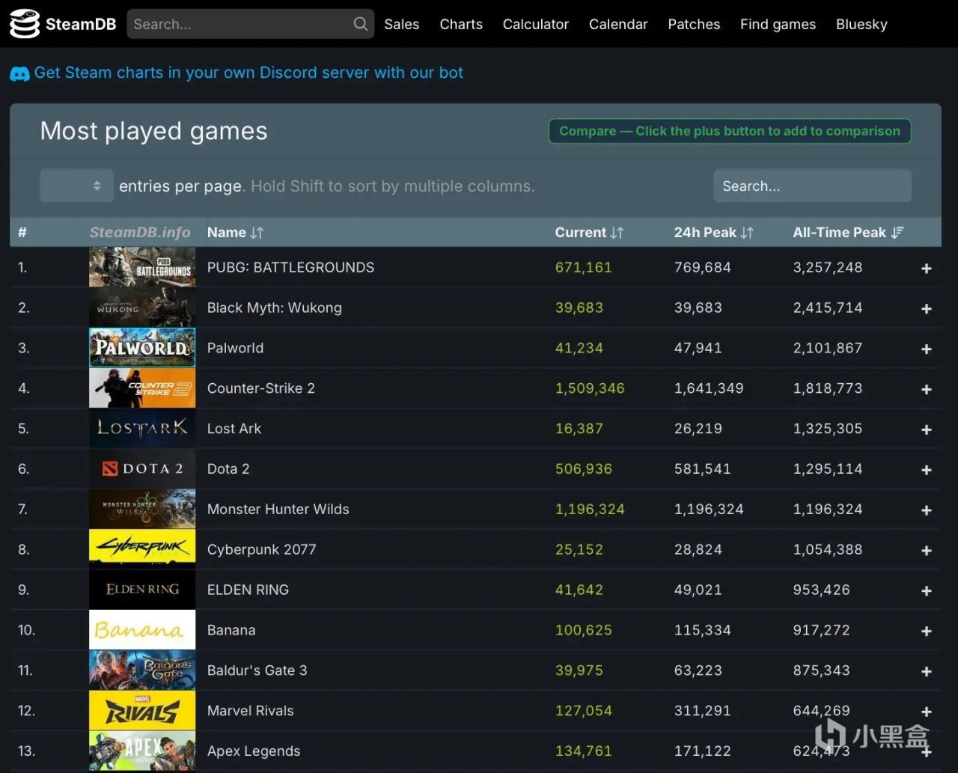The width and height of the screenshot is (958, 773).
Task: Open the ELDEN RING thumbnail image
Action: [142, 590]
